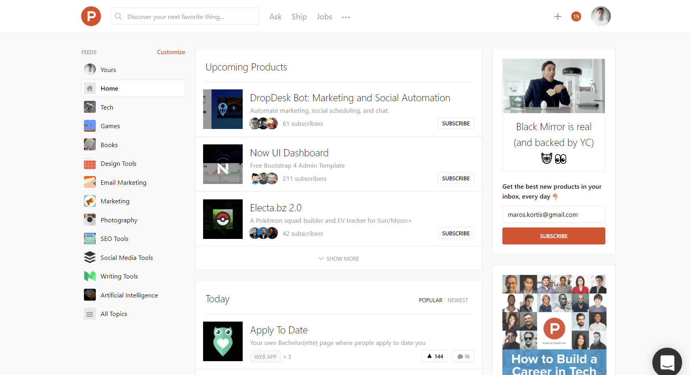Go to Ask in the top navigation
This screenshot has height=375, width=690.
click(x=275, y=17)
